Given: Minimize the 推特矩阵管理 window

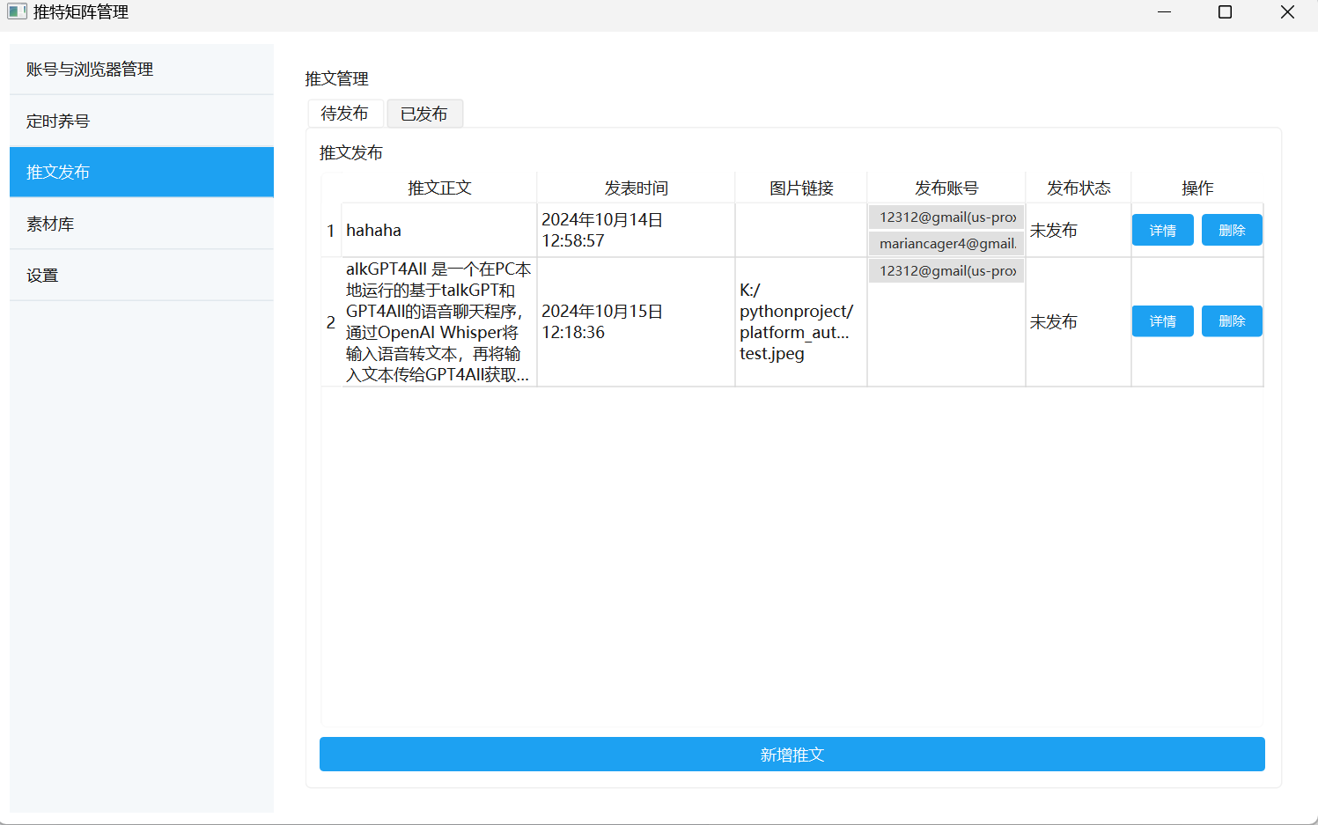Looking at the screenshot, I should [1164, 12].
